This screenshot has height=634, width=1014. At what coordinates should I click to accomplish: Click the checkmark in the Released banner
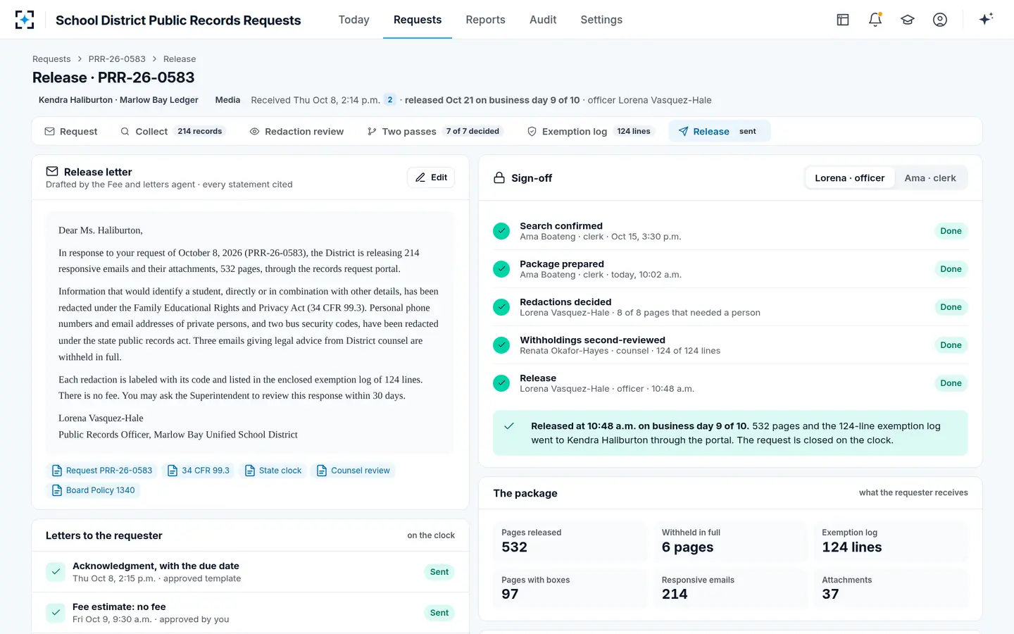509,426
